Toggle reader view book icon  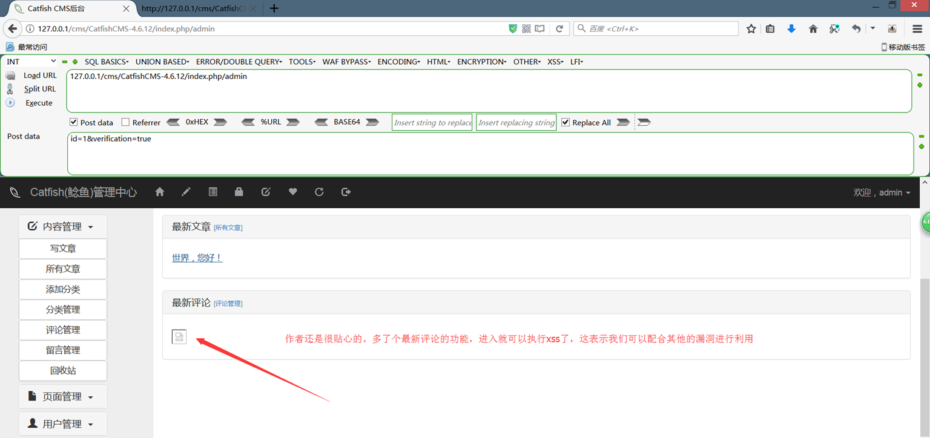[539, 28]
